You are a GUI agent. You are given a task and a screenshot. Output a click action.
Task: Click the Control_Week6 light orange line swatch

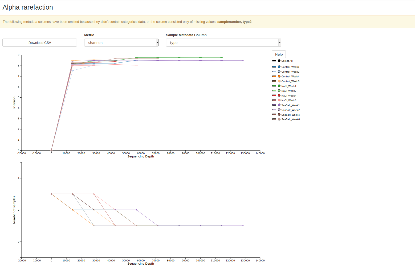274,81
